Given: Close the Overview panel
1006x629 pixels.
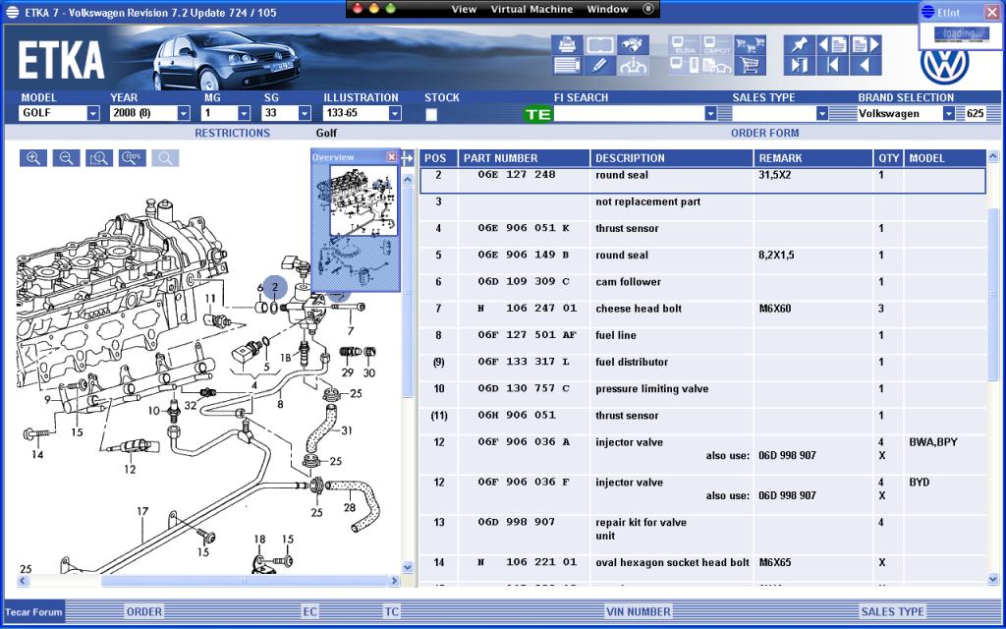Looking at the screenshot, I should click(x=391, y=157).
